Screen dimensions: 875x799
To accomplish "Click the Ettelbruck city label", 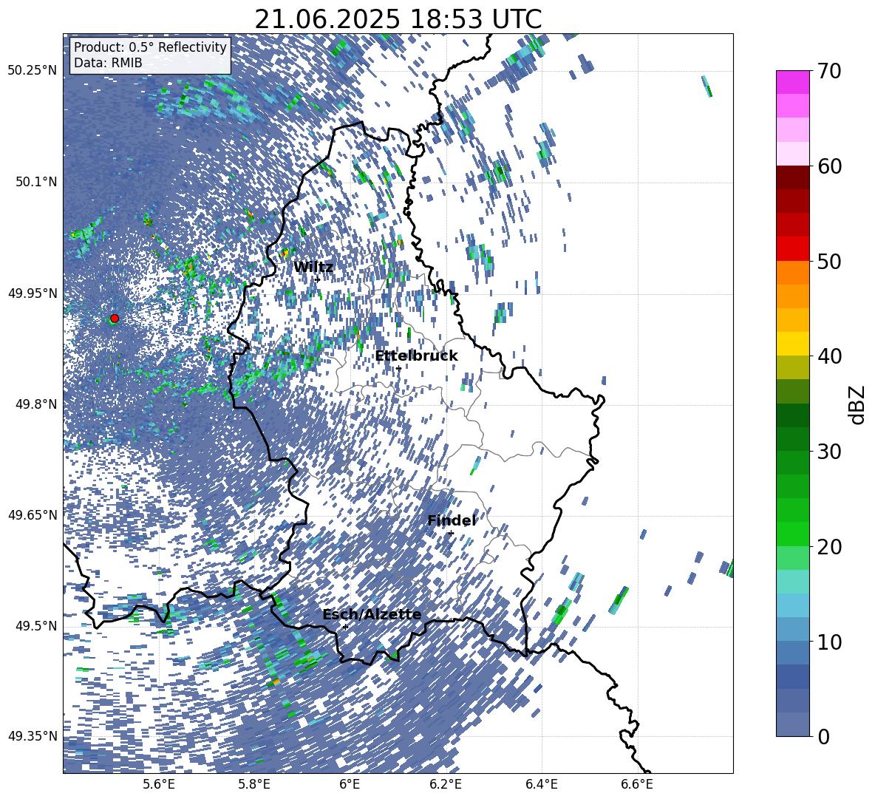I will 416,356.
